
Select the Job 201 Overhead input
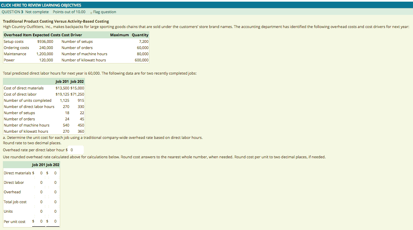40,192
